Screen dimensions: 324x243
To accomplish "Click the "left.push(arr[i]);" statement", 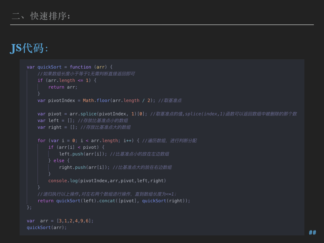I will [x=83, y=154].
